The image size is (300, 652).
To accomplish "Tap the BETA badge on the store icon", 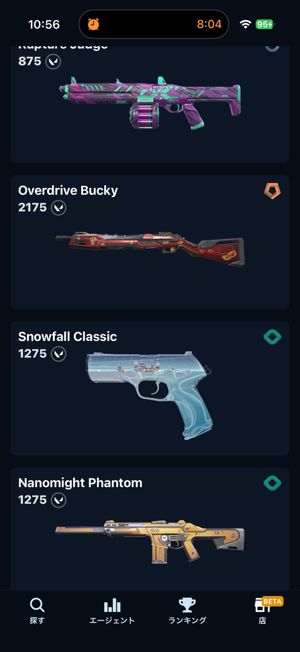I will tap(273, 601).
